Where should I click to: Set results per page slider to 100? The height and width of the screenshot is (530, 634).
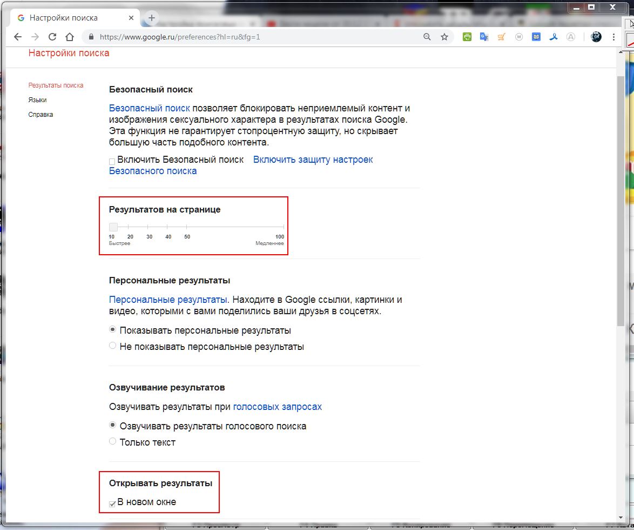[284, 227]
